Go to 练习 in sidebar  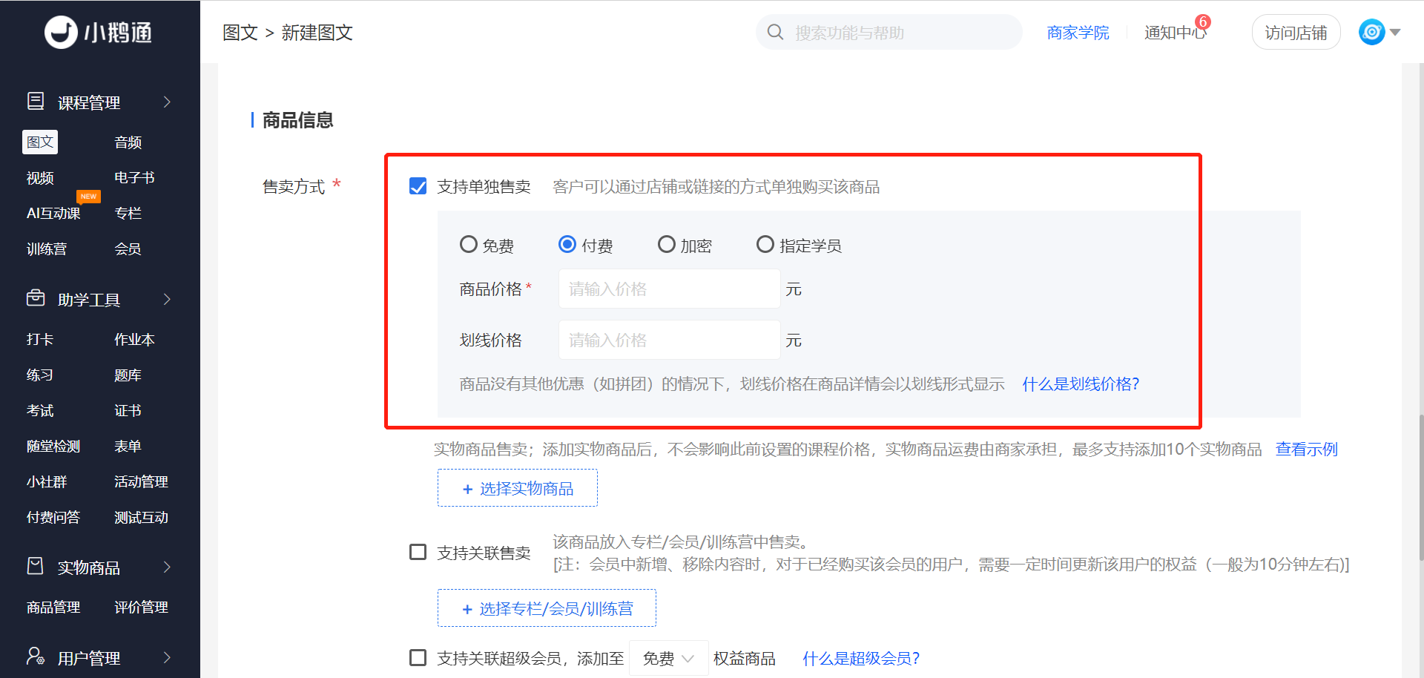[40, 375]
